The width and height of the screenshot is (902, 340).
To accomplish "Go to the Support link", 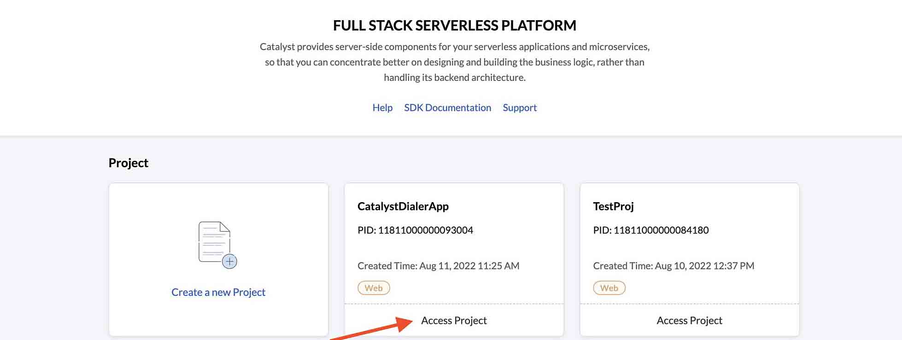I will 520,108.
